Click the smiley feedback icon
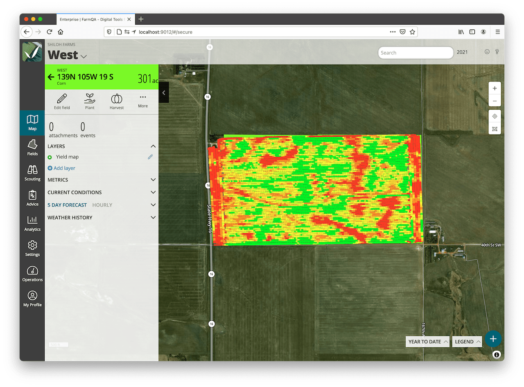This screenshot has height=387, width=524. (487, 52)
